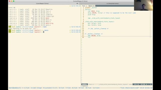Click the 'Nothing to be done' make output
161x90 pixels.
click(23, 28)
